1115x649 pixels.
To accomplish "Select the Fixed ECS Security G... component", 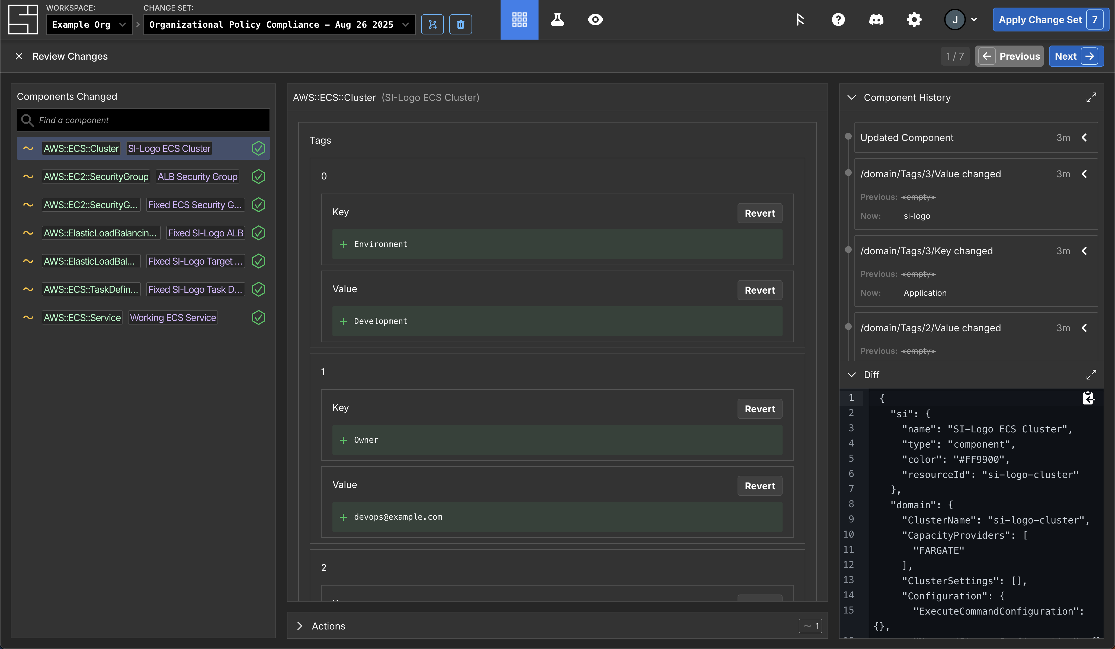I will coord(143,205).
